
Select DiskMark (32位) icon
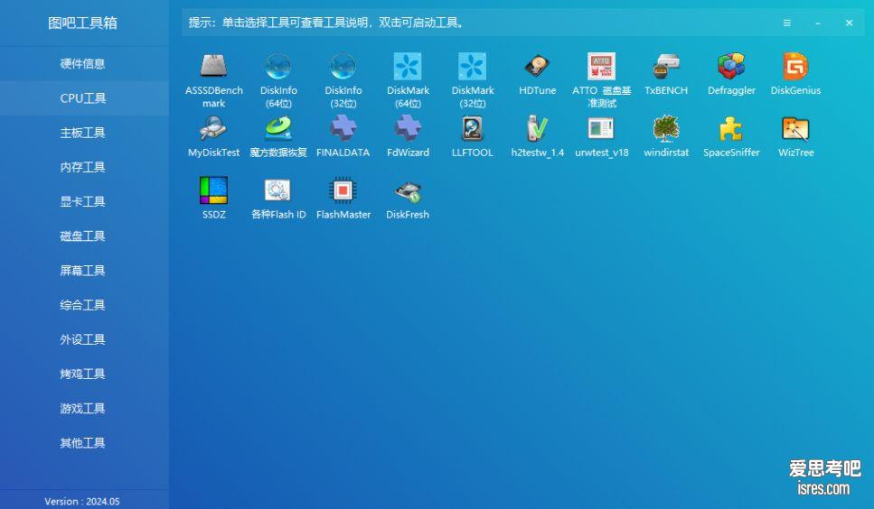pos(472,66)
